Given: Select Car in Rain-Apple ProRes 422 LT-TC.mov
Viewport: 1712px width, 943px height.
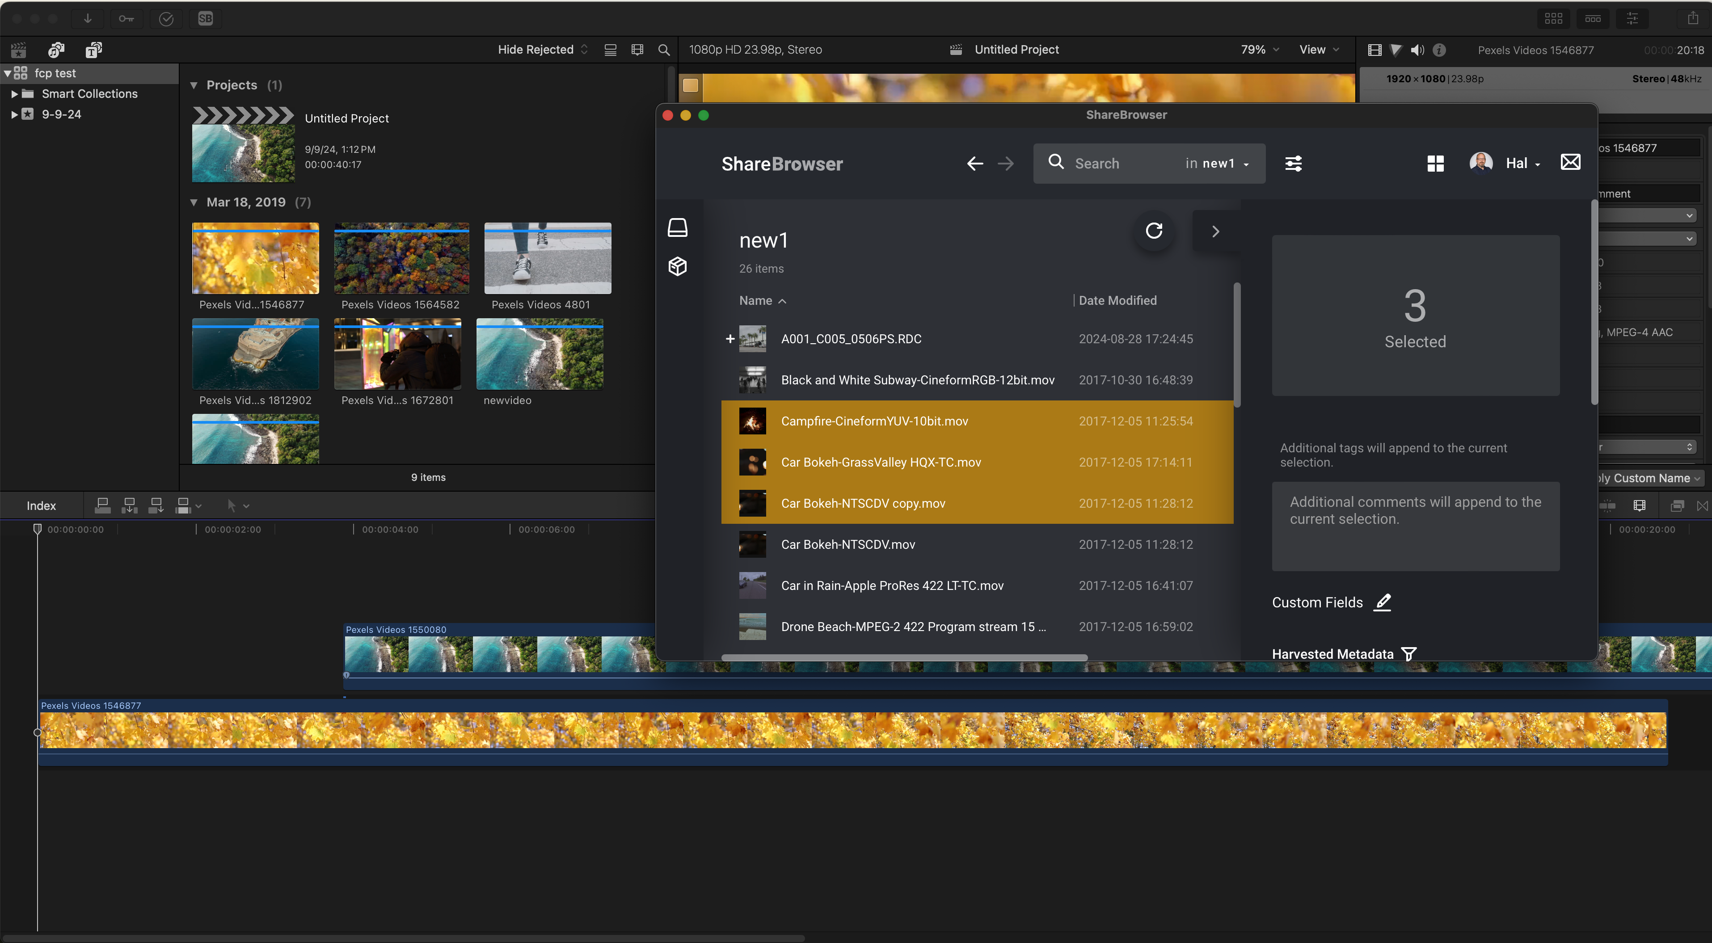Looking at the screenshot, I should (x=977, y=585).
